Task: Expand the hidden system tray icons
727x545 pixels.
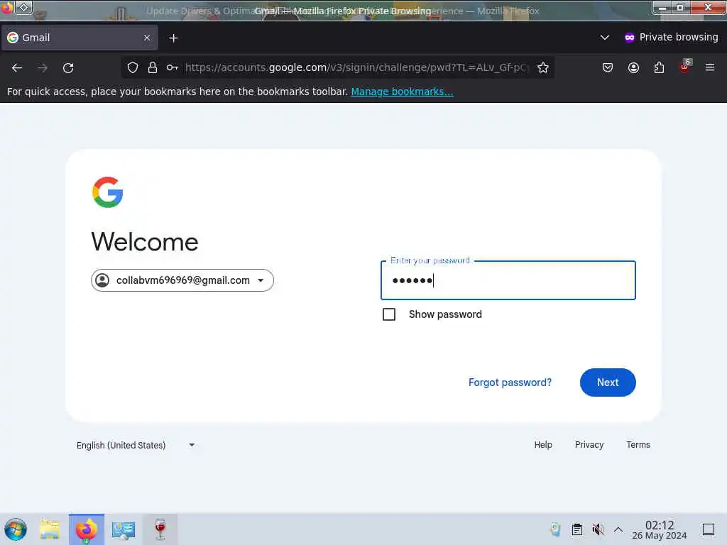Action: 618,529
